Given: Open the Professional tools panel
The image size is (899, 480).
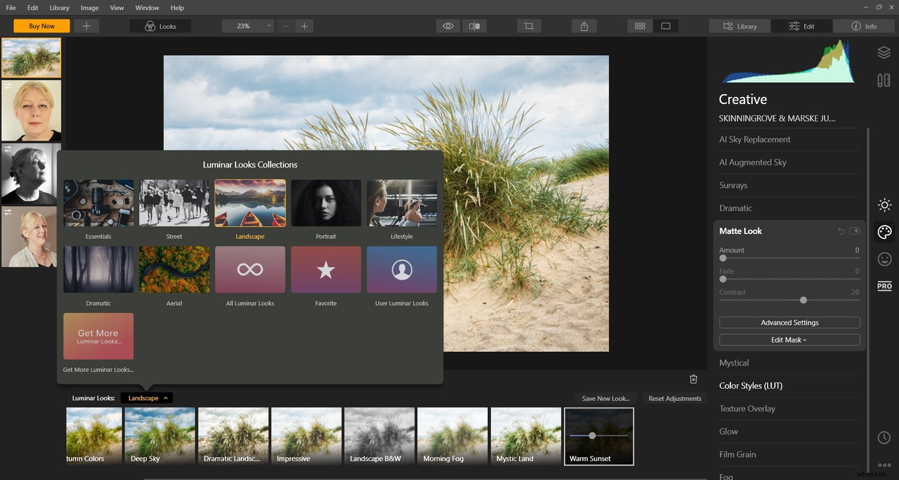Looking at the screenshot, I should click(884, 285).
